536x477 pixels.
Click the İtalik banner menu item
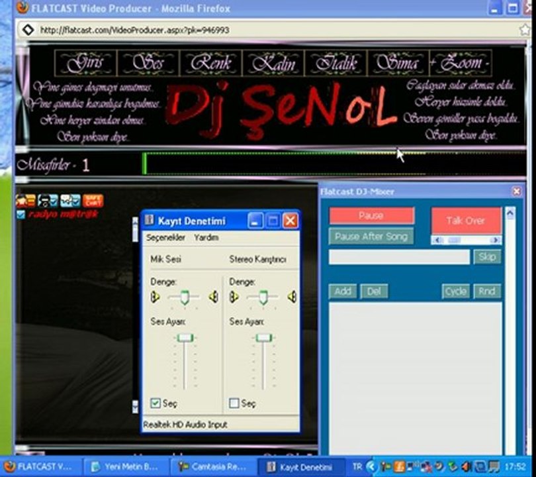(x=336, y=63)
